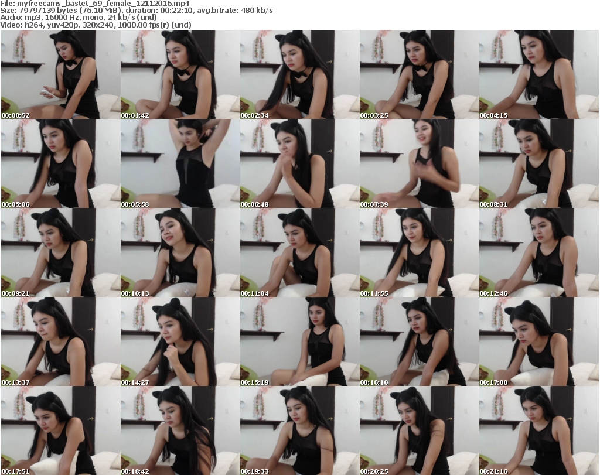Open the frame marked 00:15:19

[x=299, y=341]
